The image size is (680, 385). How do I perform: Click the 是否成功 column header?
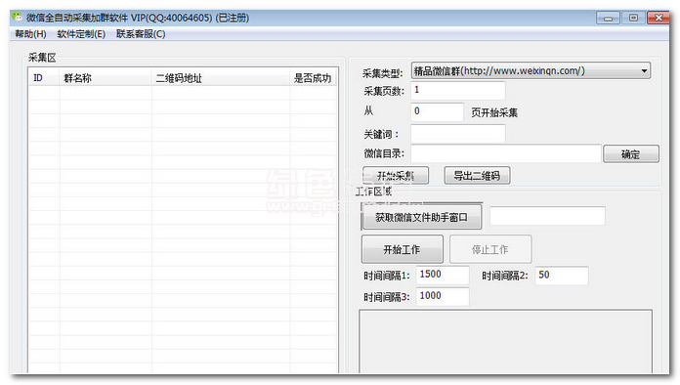(x=313, y=78)
